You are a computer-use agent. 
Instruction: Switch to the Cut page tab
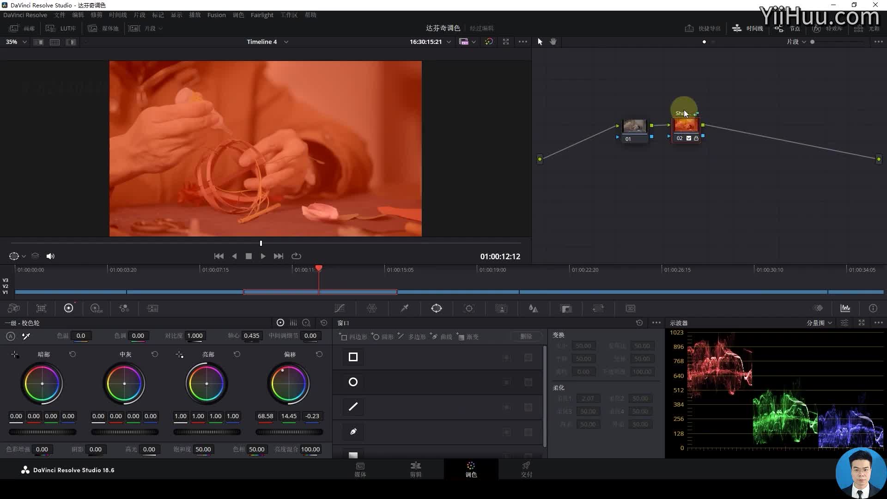(416, 469)
